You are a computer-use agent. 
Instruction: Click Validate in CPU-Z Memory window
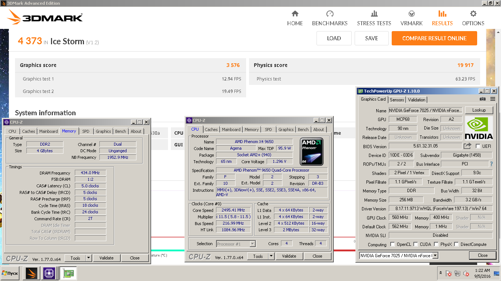point(106,258)
